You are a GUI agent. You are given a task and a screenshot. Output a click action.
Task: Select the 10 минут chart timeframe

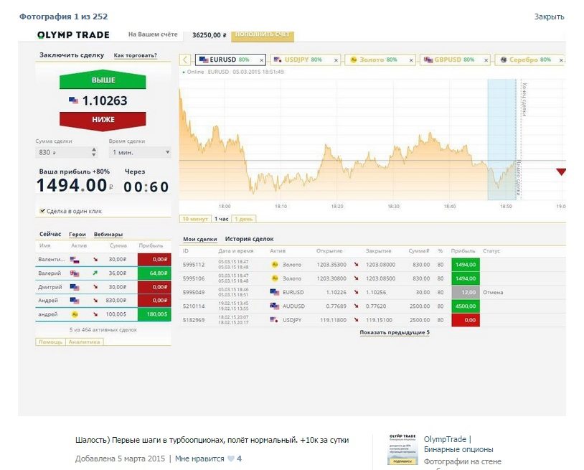point(195,219)
